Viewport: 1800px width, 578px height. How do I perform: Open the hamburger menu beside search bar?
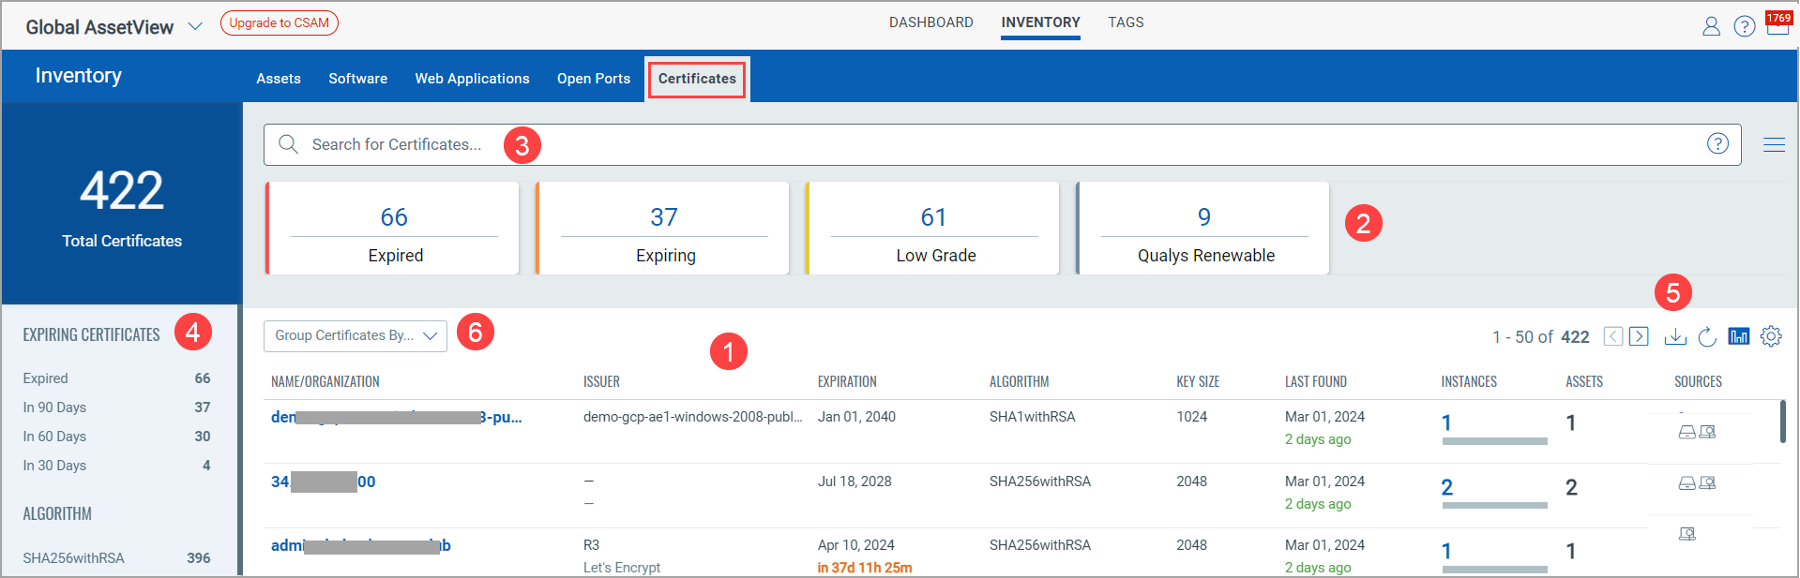pyautogui.click(x=1774, y=144)
